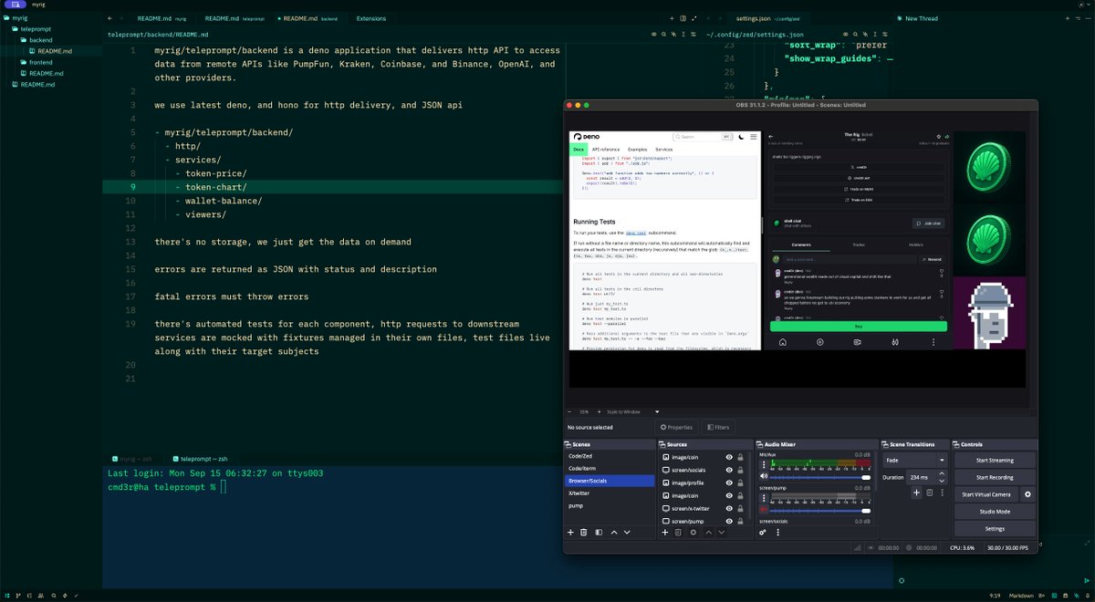Open virtual camera settings gear icon
The image size is (1095, 602).
pyautogui.click(x=1027, y=494)
